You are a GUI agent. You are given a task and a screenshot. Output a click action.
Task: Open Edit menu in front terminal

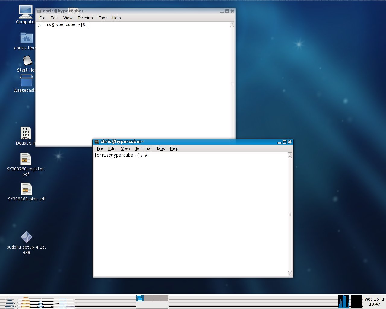pyautogui.click(x=112, y=148)
